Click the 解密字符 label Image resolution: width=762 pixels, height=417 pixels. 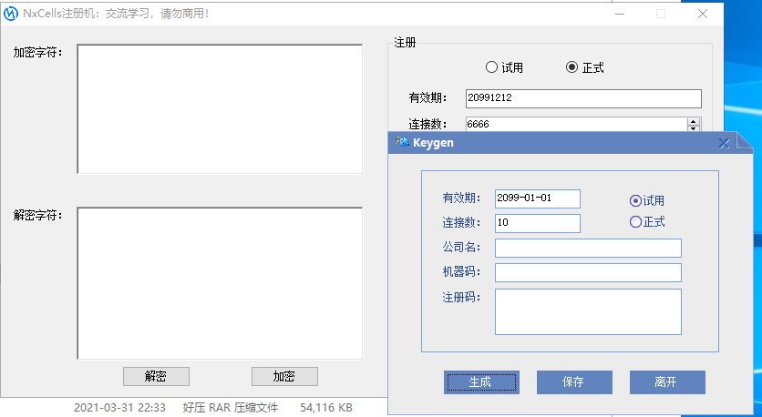(38, 215)
